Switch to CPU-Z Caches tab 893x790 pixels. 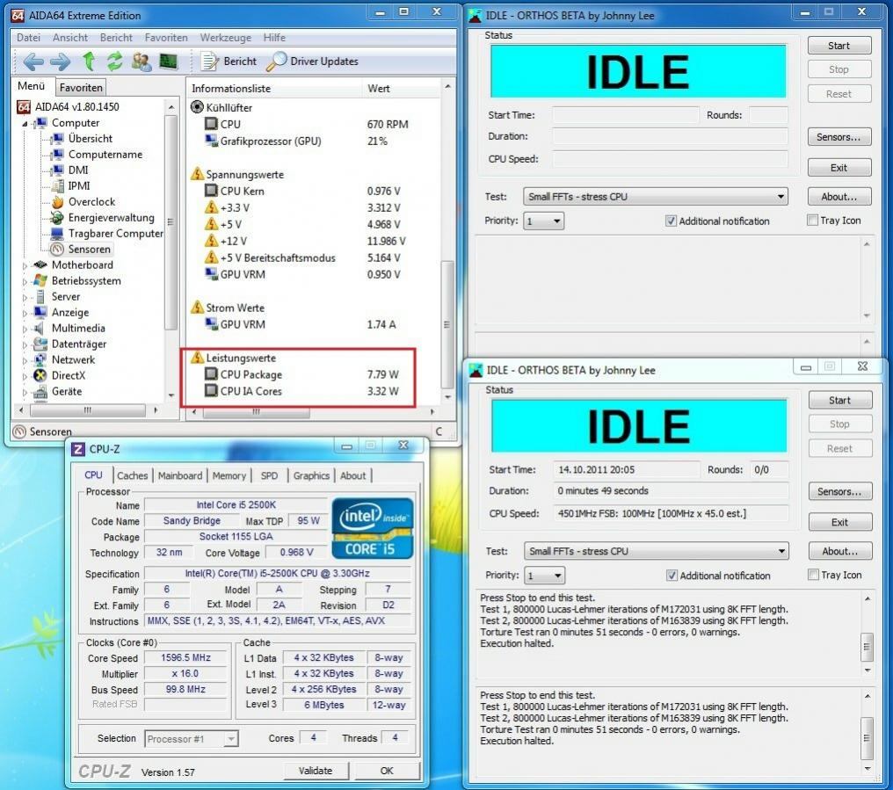coord(132,475)
